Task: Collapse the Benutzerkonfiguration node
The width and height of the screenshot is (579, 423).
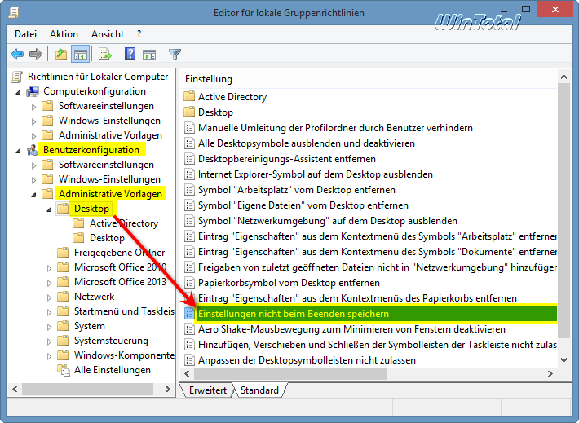Action: pyautogui.click(x=18, y=151)
